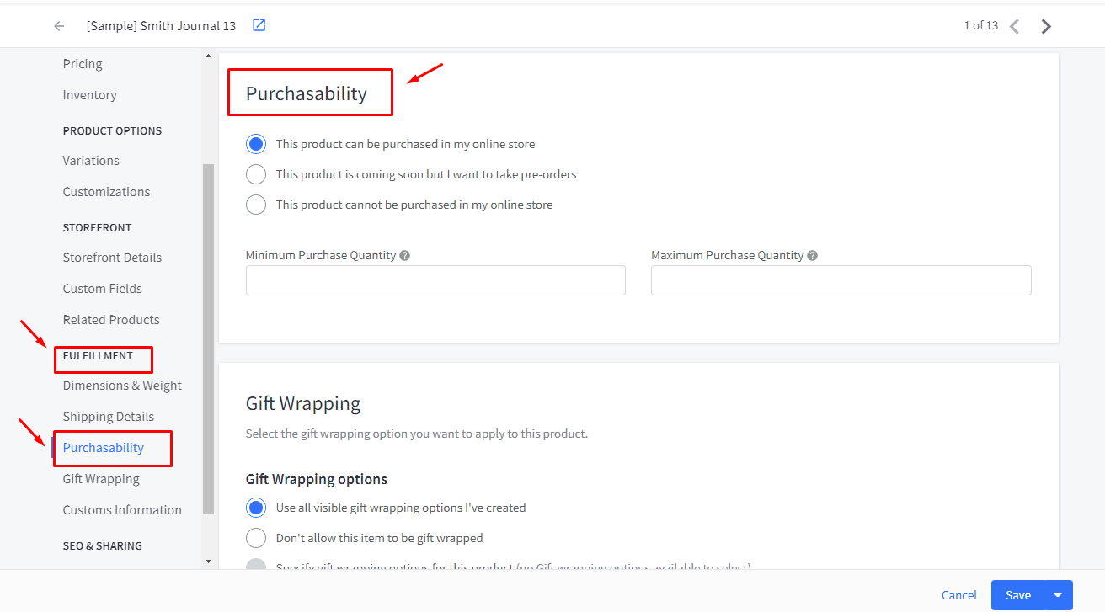
Task: Navigate to Shipping Details in sidebar
Action: [x=108, y=417]
